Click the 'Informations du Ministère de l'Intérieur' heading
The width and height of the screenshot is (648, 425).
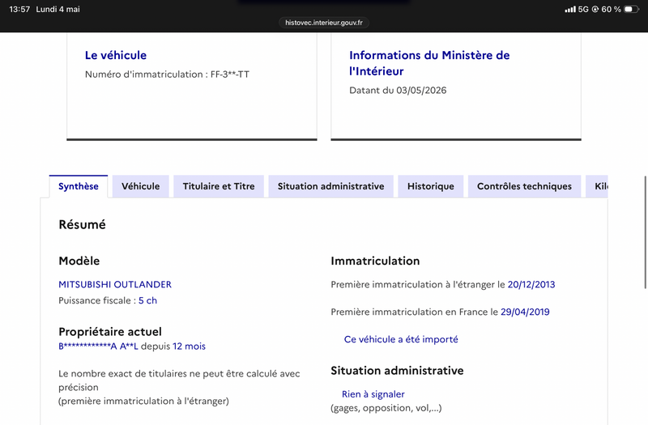[x=429, y=63]
